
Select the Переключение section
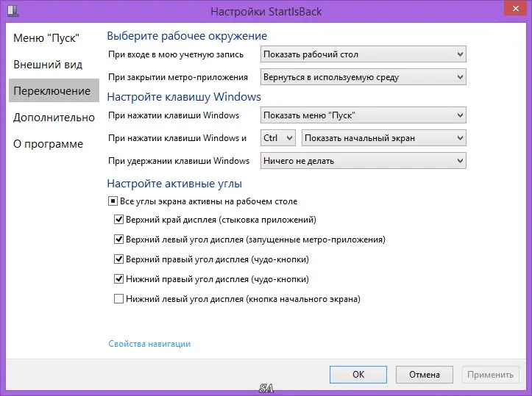click(54, 90)
